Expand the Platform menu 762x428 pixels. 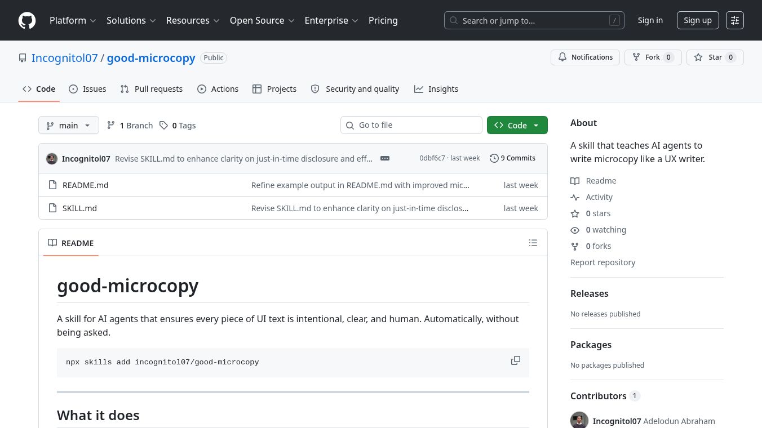[73, 20]
